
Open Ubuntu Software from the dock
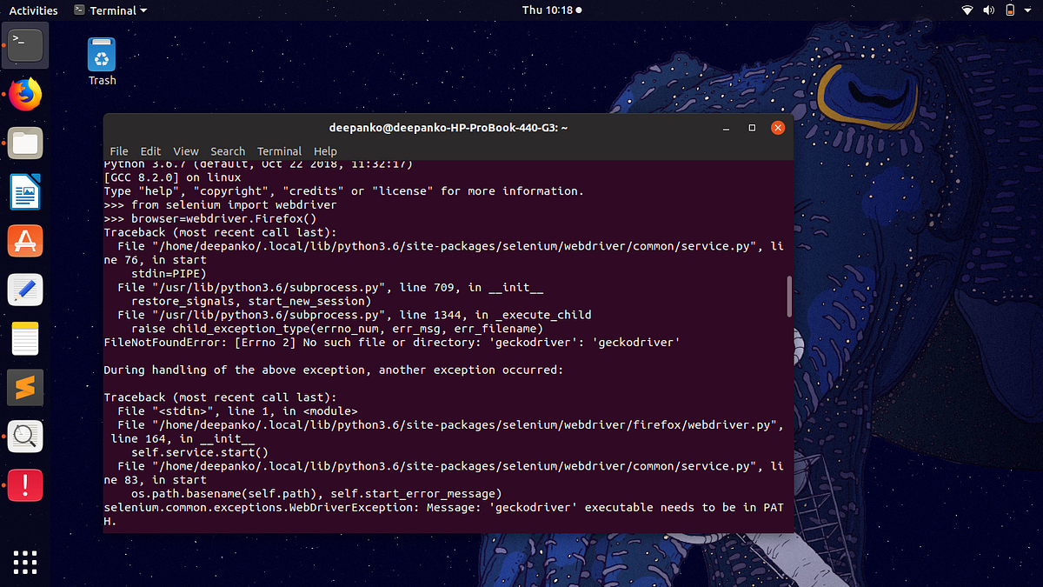tap(24, 241)
